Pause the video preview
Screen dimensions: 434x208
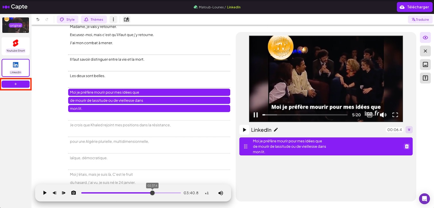(256, 115)
